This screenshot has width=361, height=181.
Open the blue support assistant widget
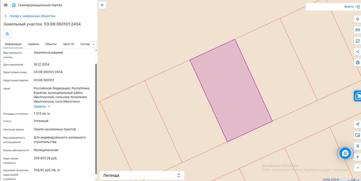point(358,96)
